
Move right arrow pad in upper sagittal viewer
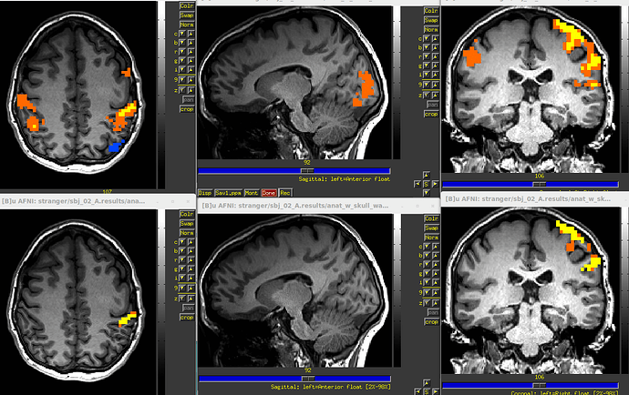(435, 184)
